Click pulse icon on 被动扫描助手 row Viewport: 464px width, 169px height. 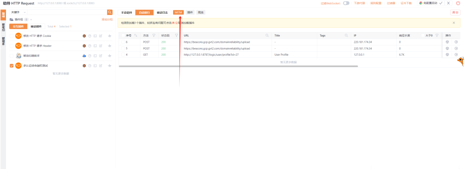(110, 56)
